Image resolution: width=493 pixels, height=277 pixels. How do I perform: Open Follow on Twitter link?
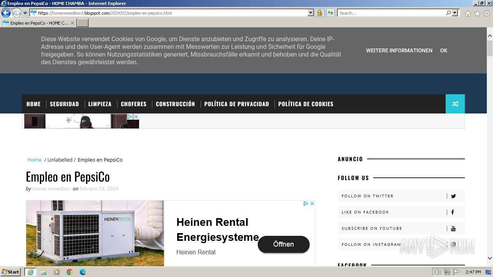click(x=367, y=196)
